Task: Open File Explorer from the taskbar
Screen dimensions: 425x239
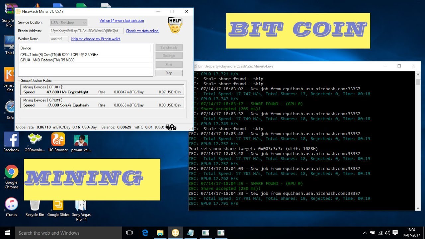Action: [x=160, y=233]
